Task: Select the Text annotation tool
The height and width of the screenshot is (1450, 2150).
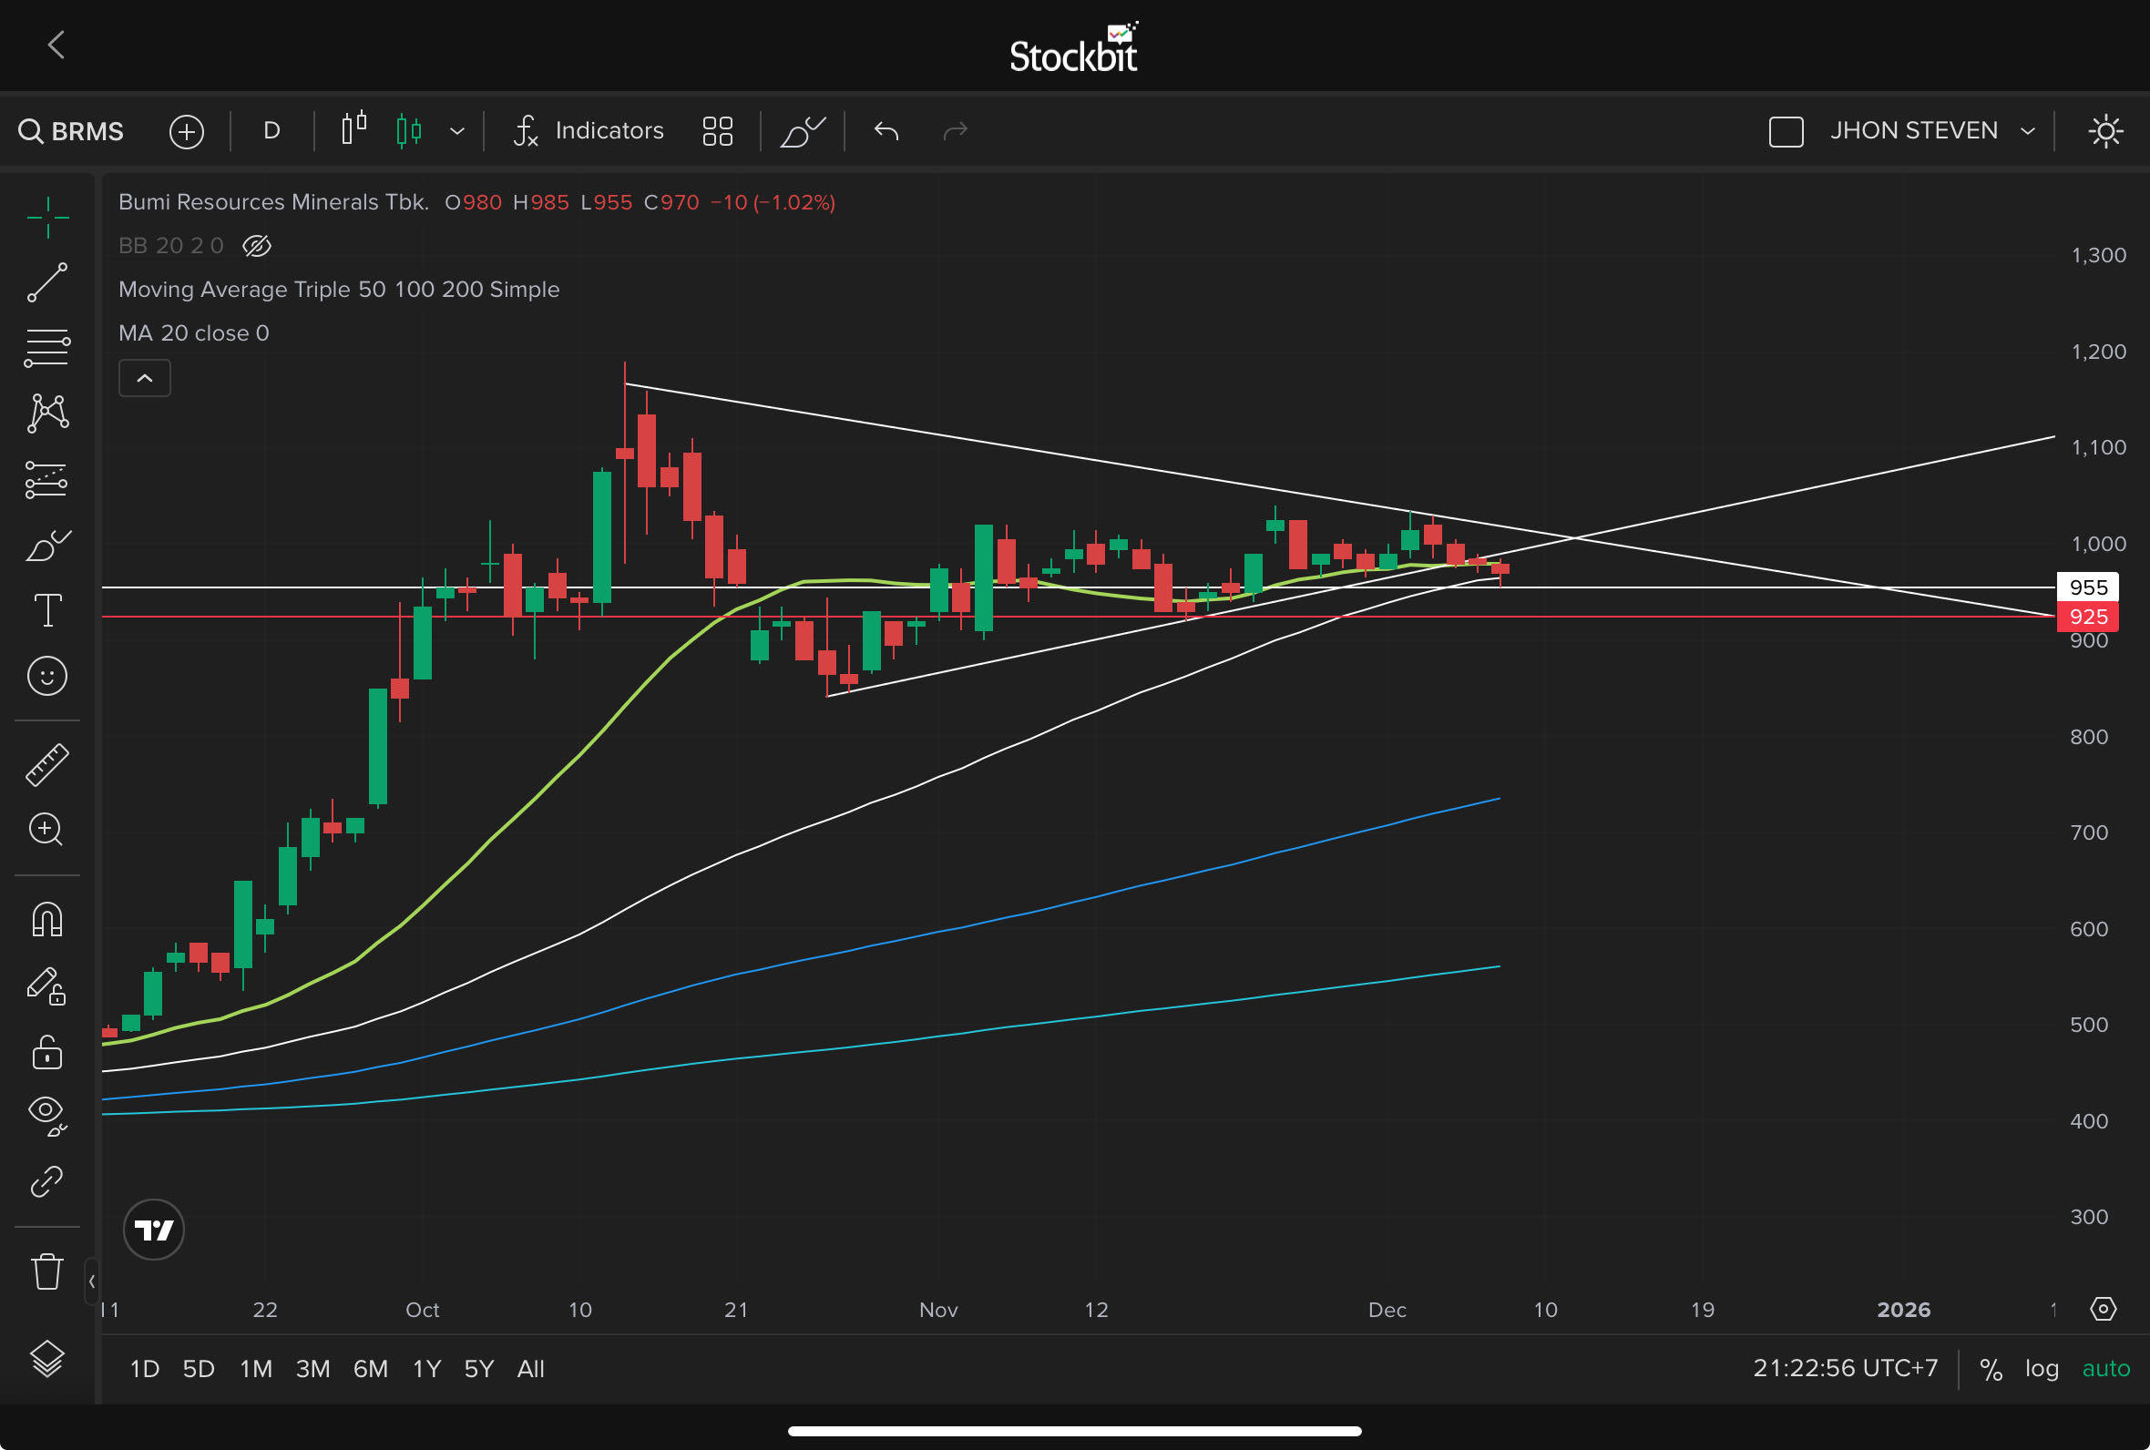Action: point(47,610)
